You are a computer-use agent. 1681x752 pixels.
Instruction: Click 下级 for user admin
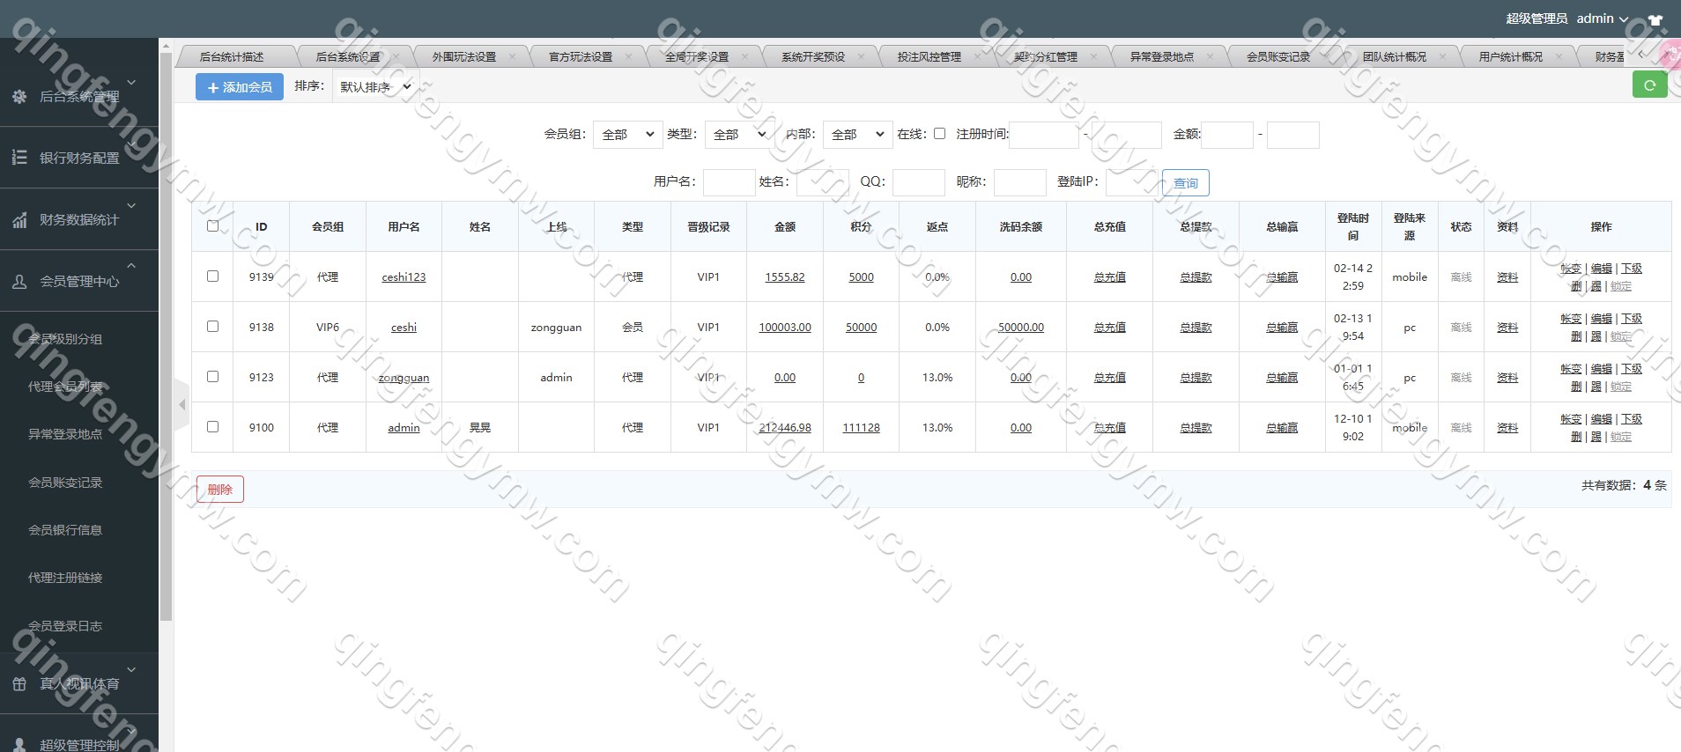click(x=1632, y=419)
